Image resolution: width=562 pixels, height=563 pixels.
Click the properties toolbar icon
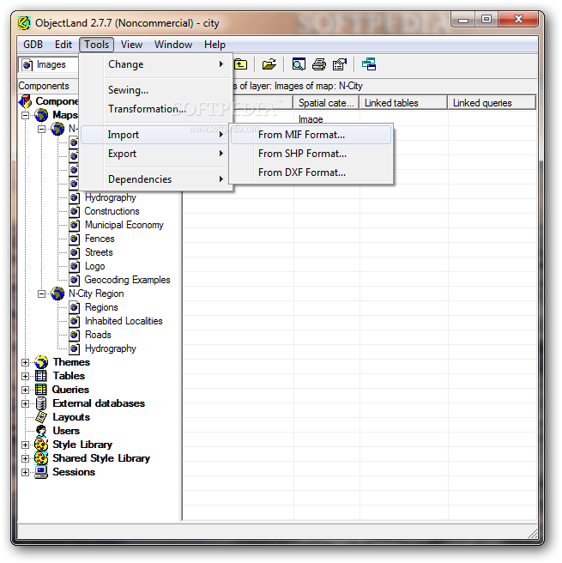pos(340,64)
